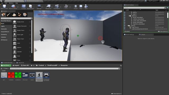169x95 pixels.
Task: Open the Edit menu
Action: [x=6, y=3]
